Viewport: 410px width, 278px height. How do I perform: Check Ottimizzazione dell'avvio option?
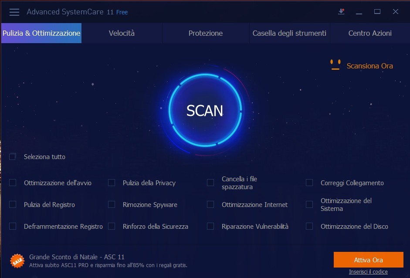13,183
